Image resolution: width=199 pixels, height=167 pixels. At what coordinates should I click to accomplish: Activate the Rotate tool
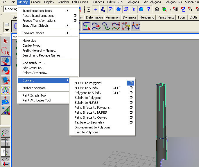pos(6,71)
